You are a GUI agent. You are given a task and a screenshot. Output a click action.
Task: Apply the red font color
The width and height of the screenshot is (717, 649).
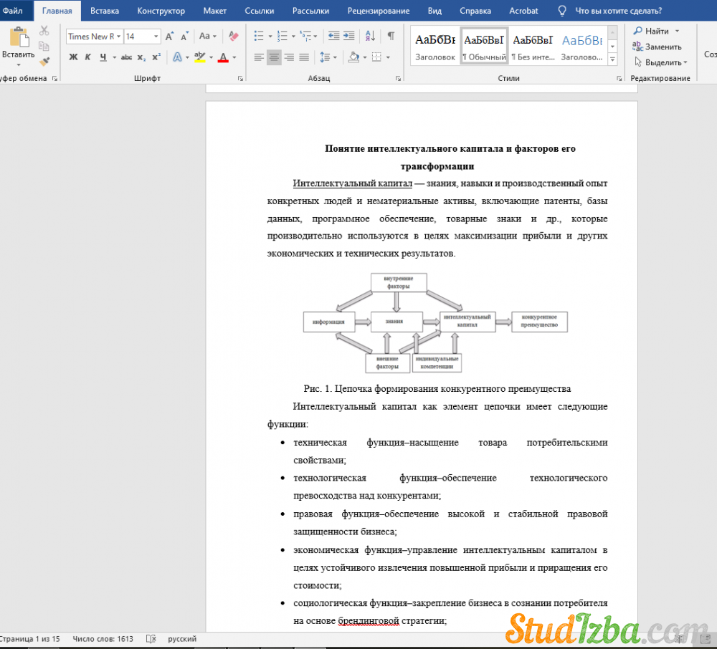tap(223, 57)
